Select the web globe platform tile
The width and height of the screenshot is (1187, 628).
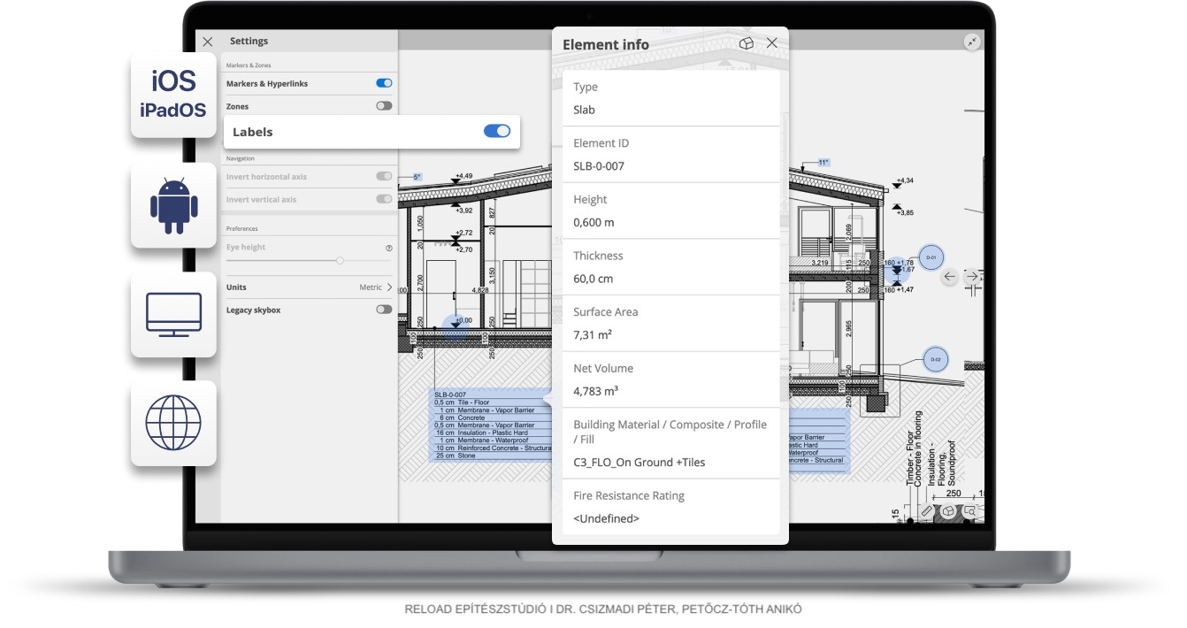[x=173, y=424]
